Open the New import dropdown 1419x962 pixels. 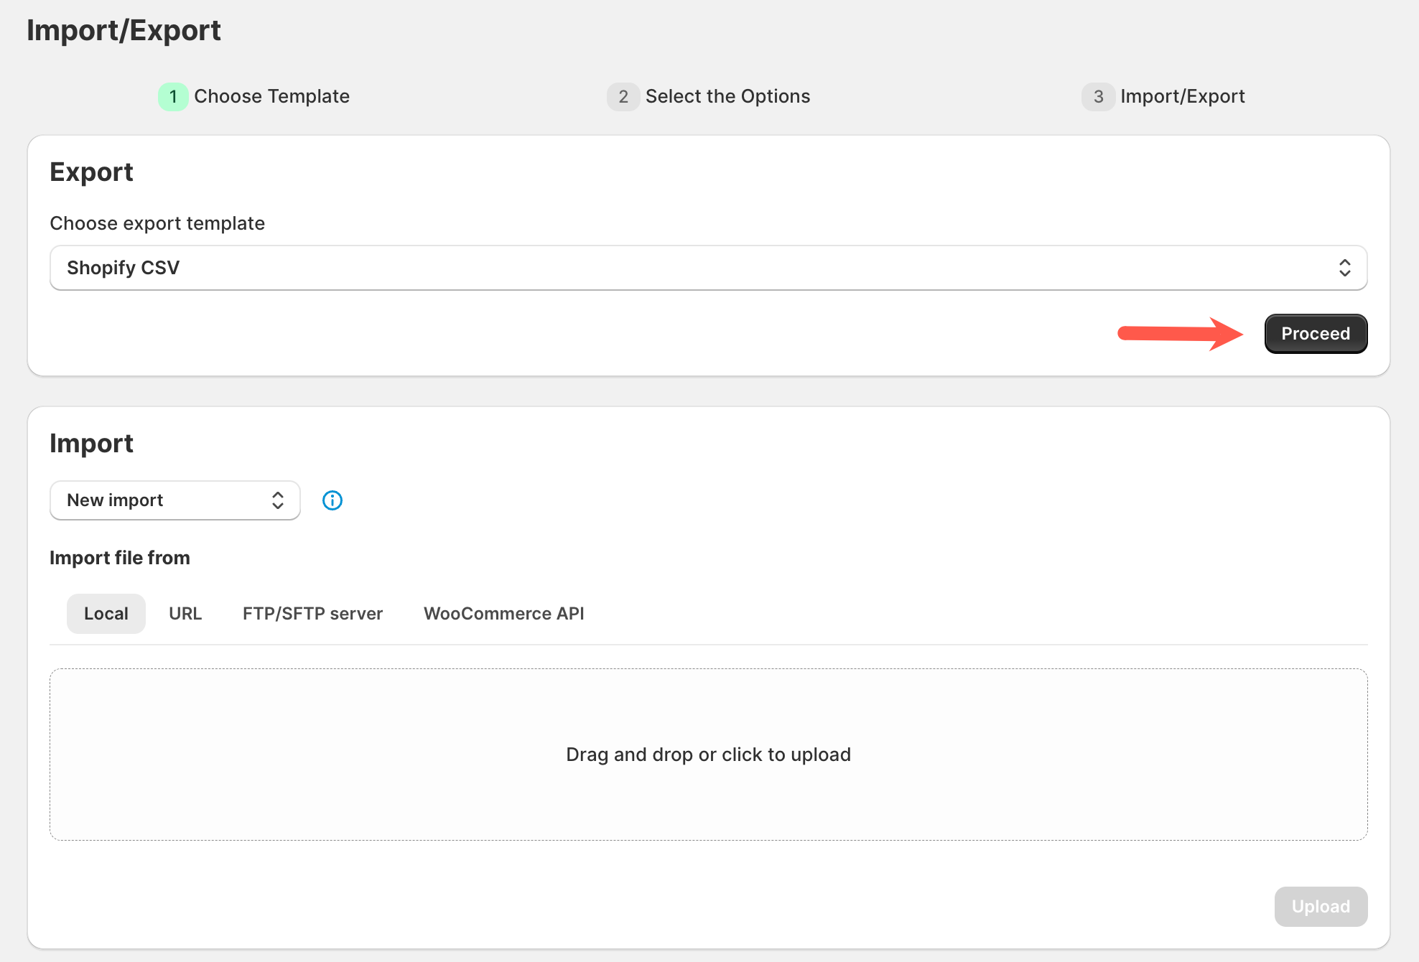[175, 500]
